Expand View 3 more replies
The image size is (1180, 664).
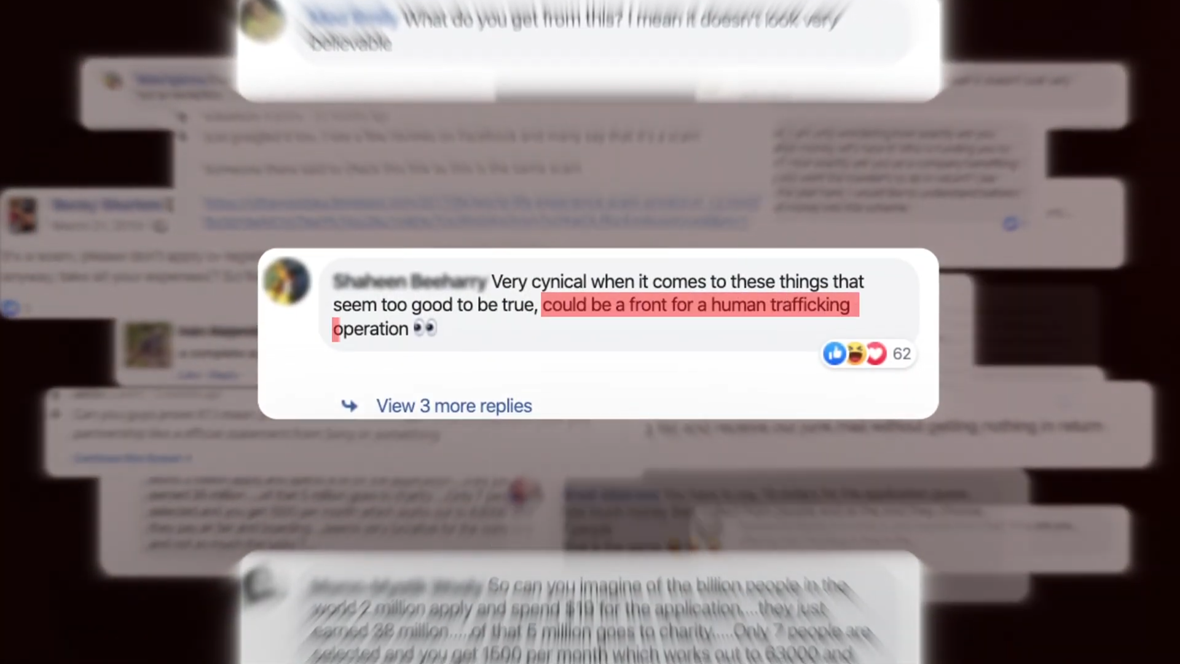(454, 406)
